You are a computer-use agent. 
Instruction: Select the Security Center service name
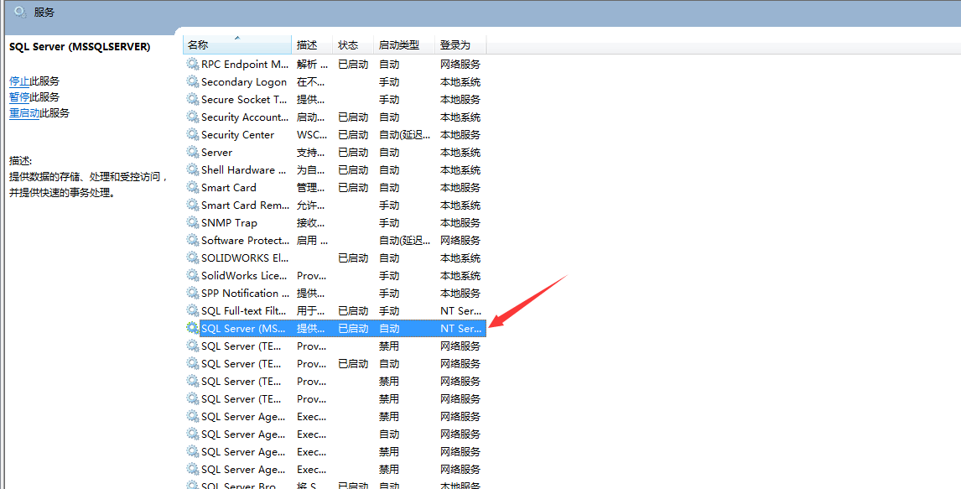238,135
